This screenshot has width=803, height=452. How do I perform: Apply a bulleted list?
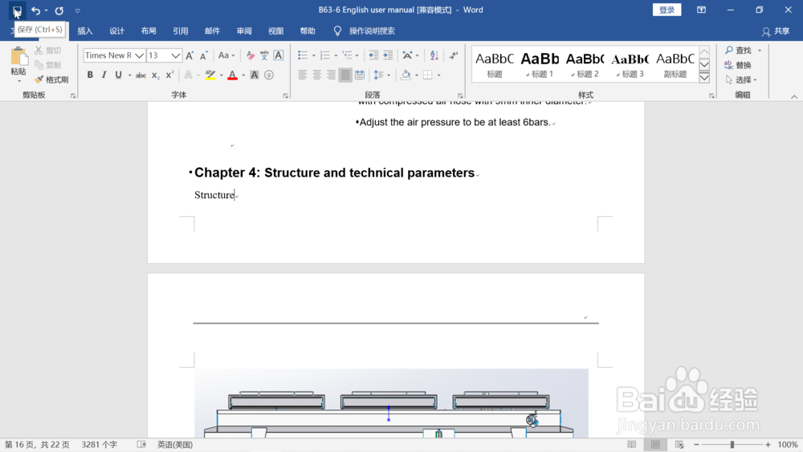tap(303, 55)
